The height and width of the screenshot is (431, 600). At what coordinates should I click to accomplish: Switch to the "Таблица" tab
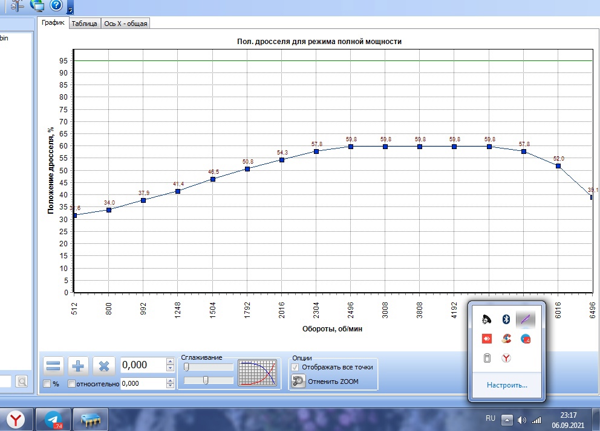pos(84,24)
